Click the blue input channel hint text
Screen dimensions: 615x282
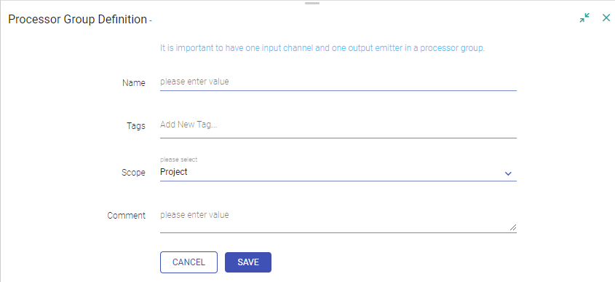[322, 48]
